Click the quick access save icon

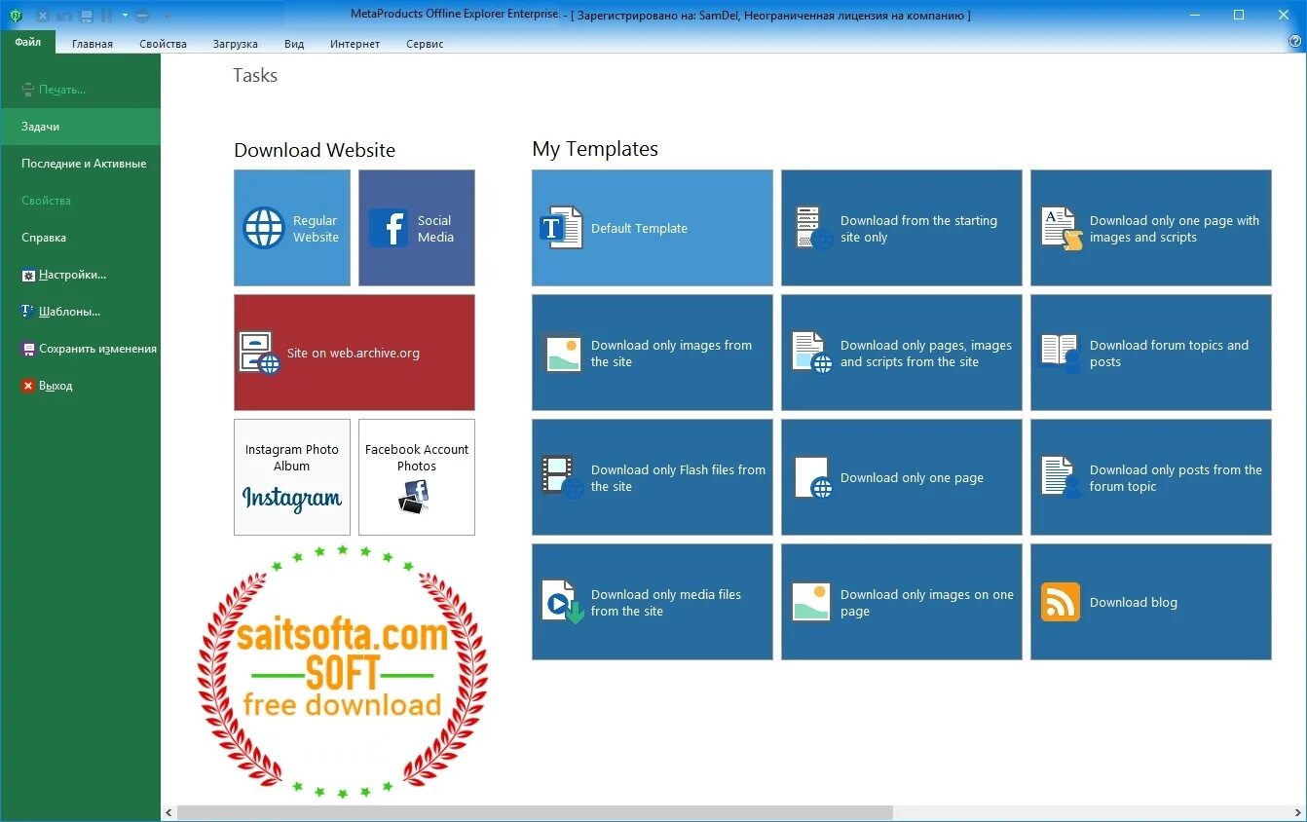[x=86, y=16]
